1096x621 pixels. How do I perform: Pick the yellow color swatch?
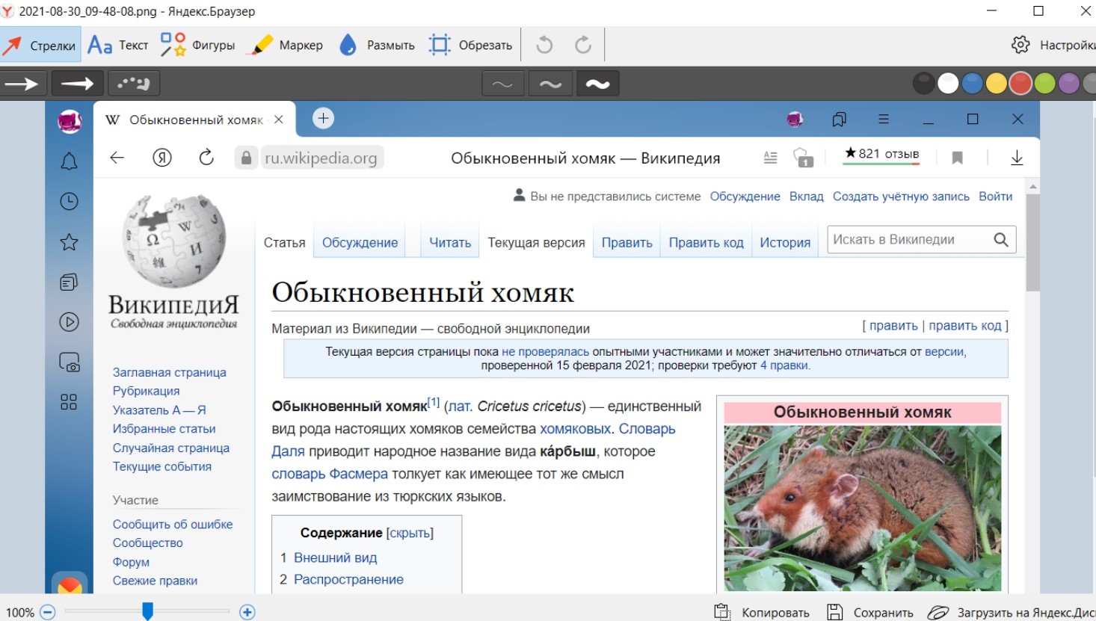996,83
